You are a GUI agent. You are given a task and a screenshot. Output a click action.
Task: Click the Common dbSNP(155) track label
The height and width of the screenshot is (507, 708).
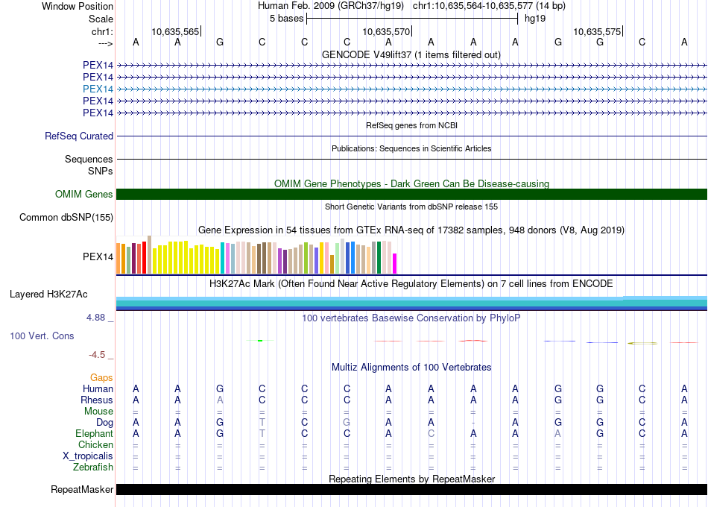pyautogui.click(x=66, y=218)
